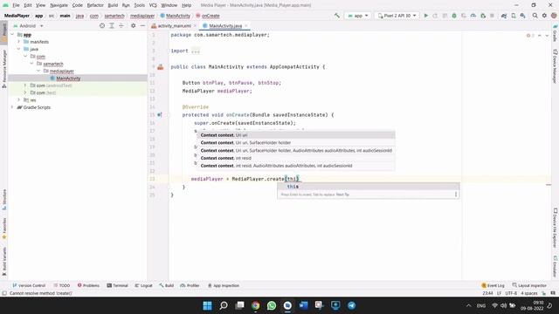The image size is (559, 314).
Task: Open the Version Control tool window
Action: pos(29,285)
